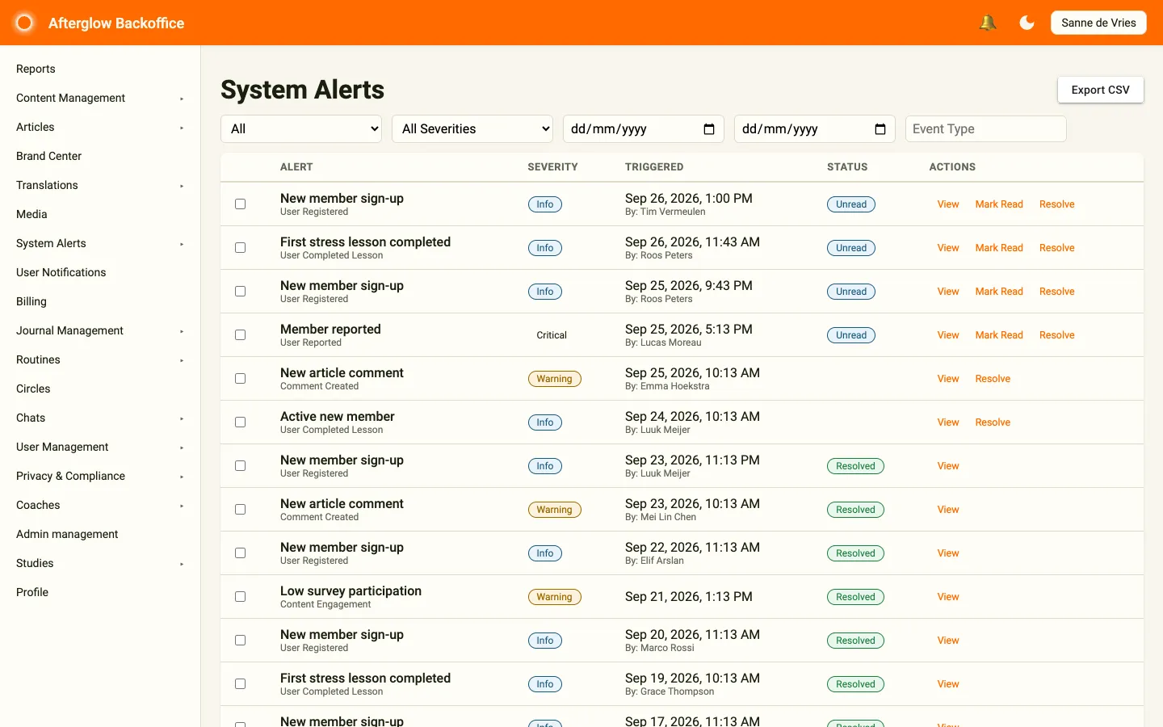Open Brand Center in the sidebar
Screen dimensions: 1163x727
(48, 157)
